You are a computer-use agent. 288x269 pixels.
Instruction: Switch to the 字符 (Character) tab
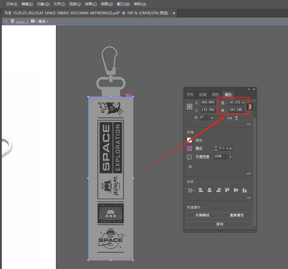pos(190,95)
